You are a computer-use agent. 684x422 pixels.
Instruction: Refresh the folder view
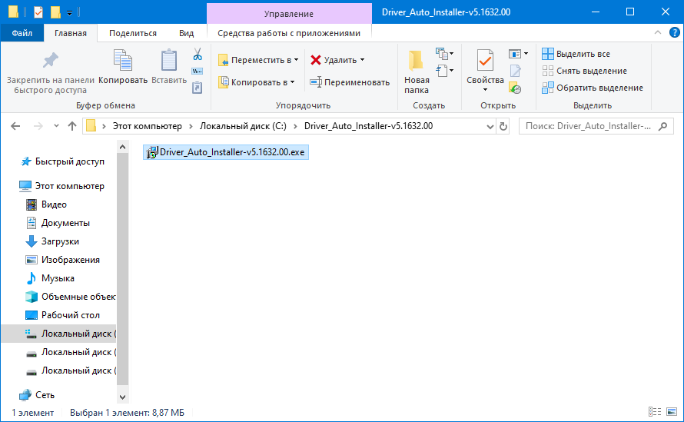(503, 127)
